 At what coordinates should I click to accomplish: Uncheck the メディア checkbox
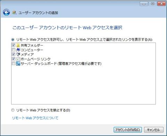[14, 54]
